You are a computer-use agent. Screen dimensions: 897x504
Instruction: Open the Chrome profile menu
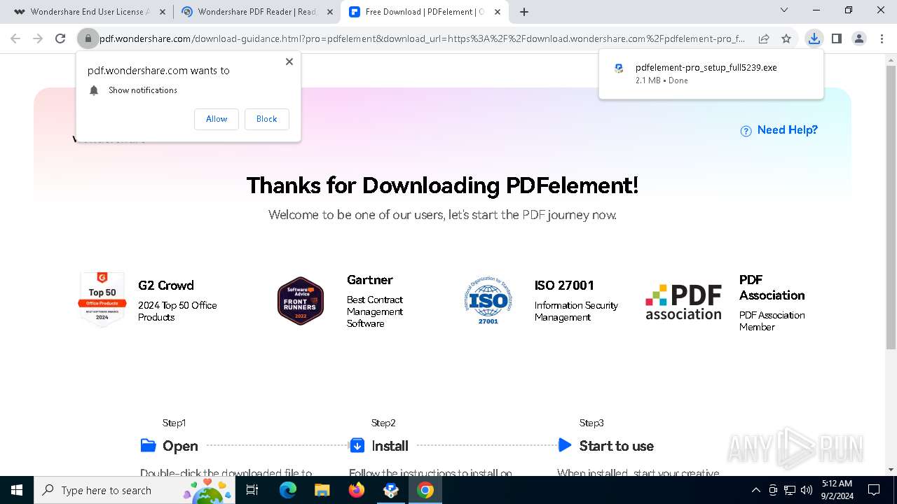pyautogui.click(x=858, y=38)
